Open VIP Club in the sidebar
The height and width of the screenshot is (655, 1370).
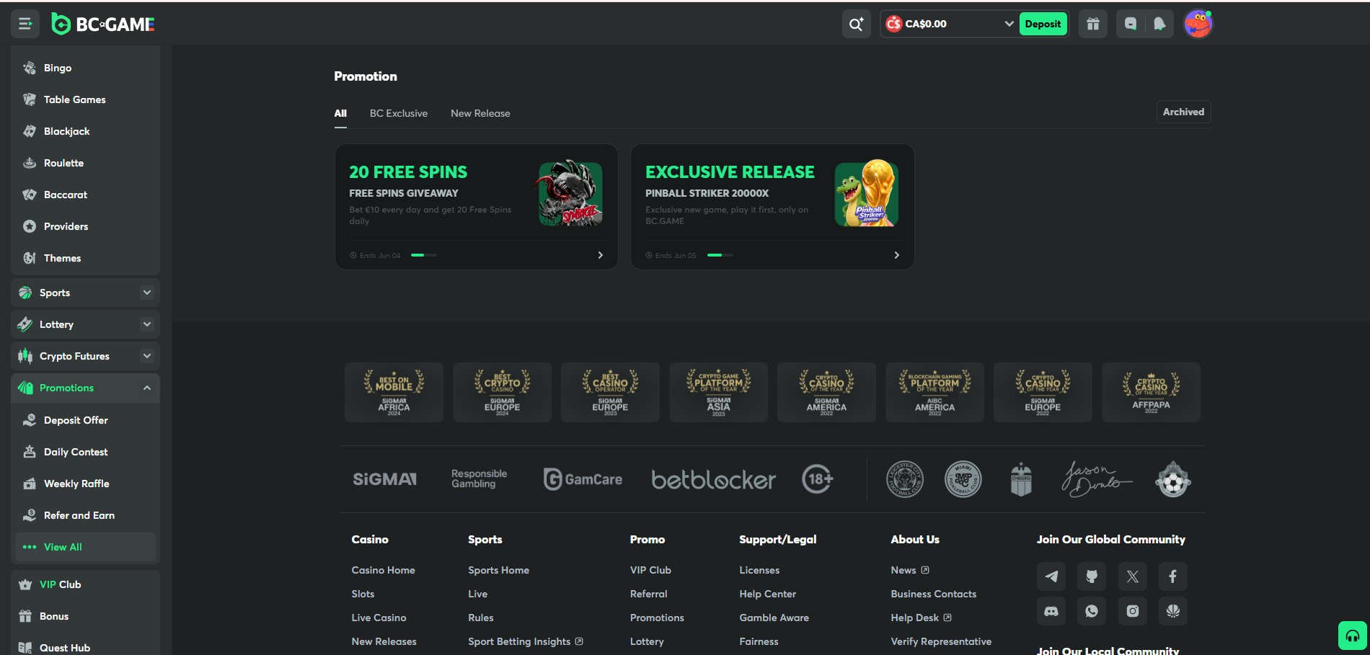(x=85, y=584)
